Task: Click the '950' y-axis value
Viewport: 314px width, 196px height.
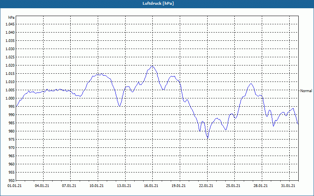Action: tap(12, 181)
